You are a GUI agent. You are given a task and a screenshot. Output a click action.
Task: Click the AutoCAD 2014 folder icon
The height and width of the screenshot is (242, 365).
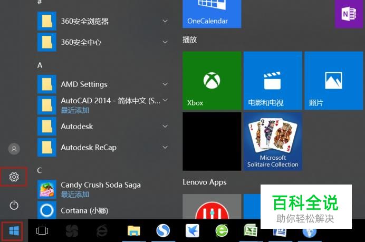(x=47, y=105)
